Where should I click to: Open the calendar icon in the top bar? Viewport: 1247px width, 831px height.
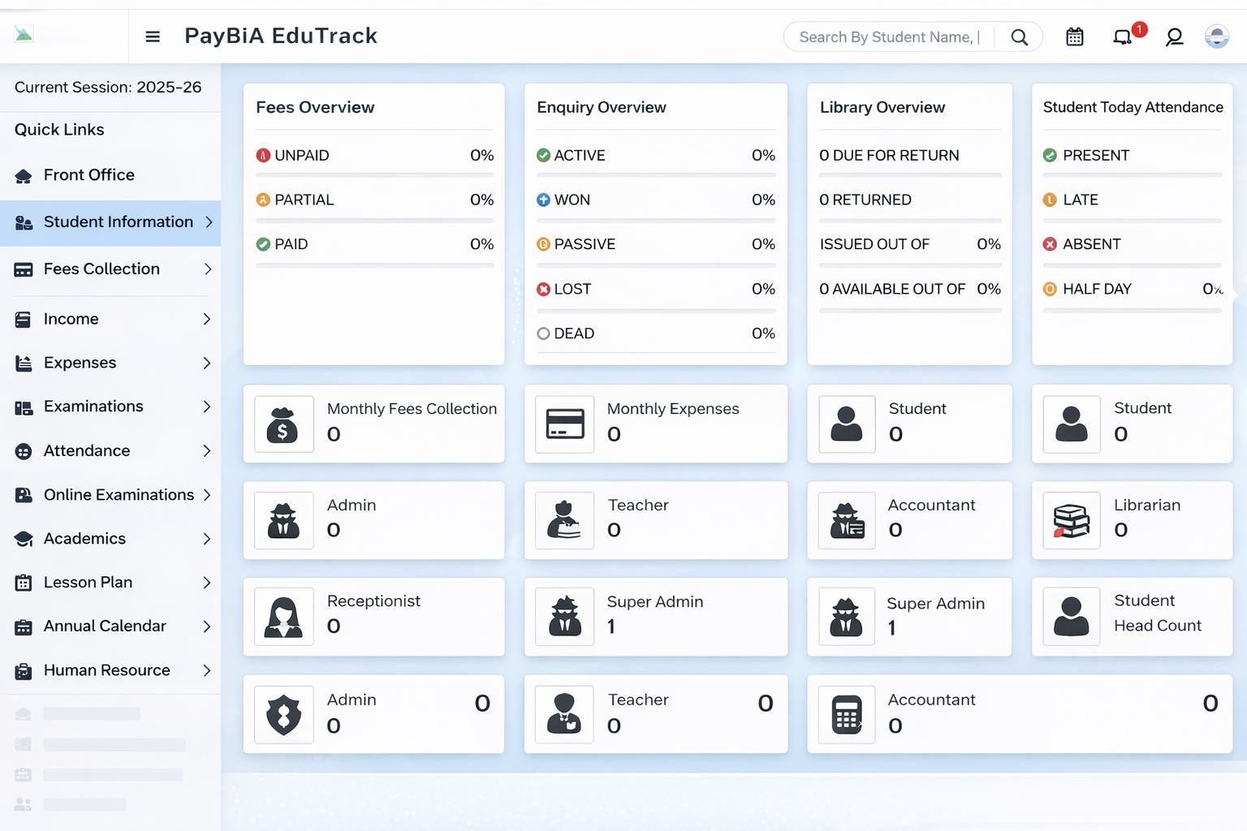pyautogui.click(x=1074, y=37)
